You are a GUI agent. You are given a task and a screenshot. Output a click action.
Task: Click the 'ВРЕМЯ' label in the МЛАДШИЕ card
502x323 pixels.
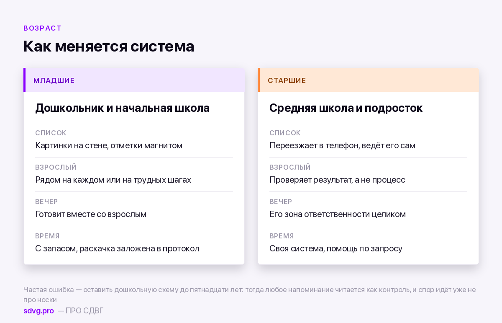[47, 236]
